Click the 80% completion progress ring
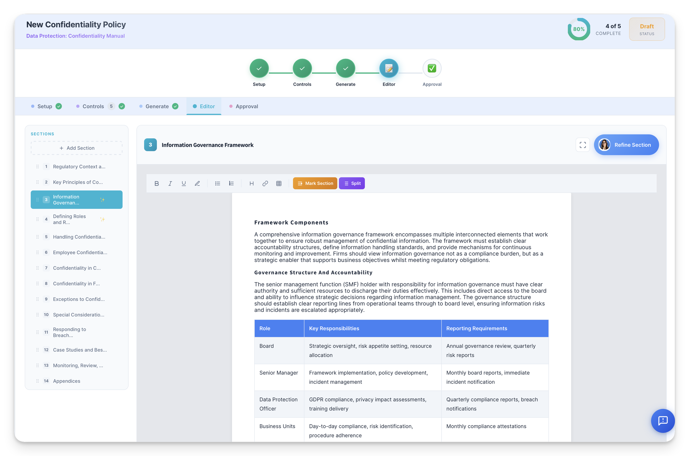689x456 pixels. (578, 29)
